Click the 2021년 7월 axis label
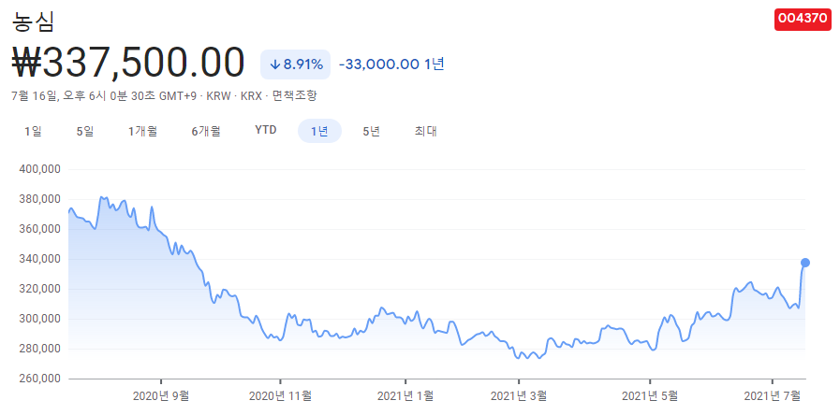 coord(772,396)
